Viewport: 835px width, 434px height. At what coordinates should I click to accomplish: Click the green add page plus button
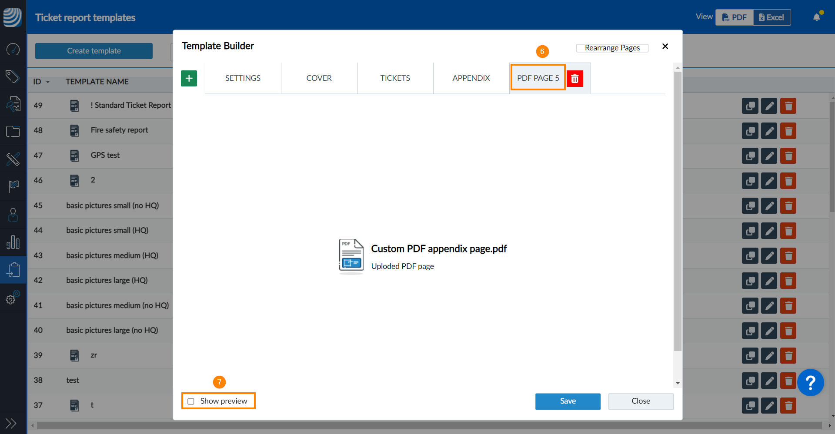[x=189, y=79]
